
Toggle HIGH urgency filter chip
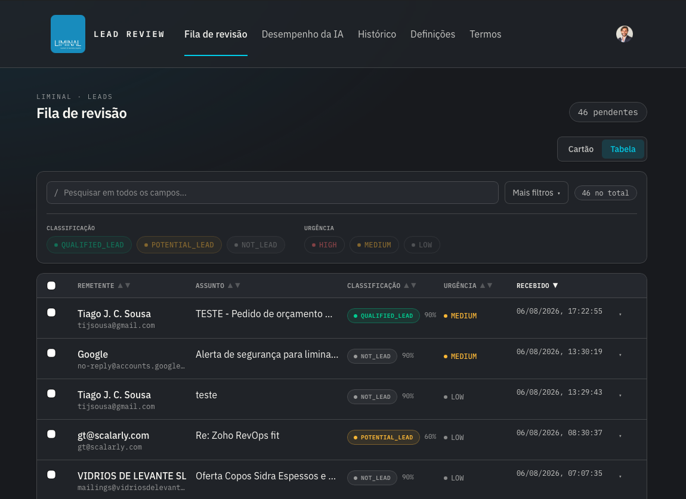[x=324, y=245]
